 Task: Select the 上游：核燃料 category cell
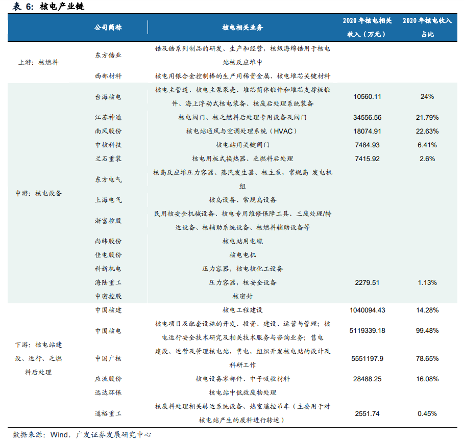click(38, 62)
